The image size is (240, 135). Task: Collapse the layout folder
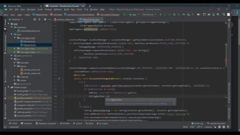pos(15,66)
